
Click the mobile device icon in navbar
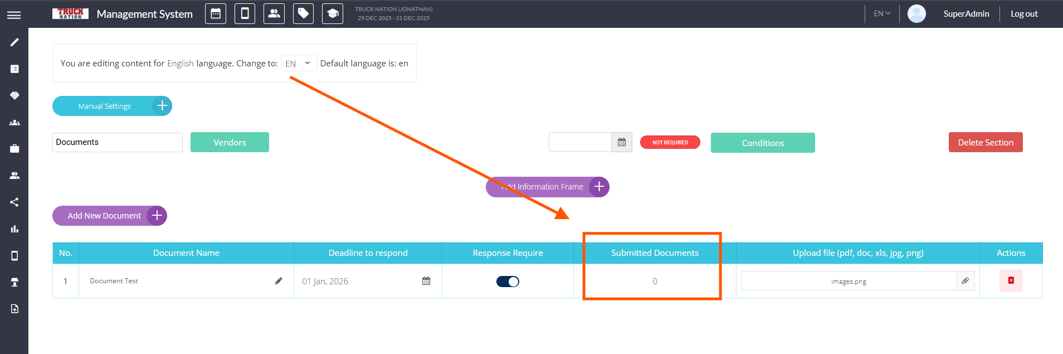pos(245,14)
